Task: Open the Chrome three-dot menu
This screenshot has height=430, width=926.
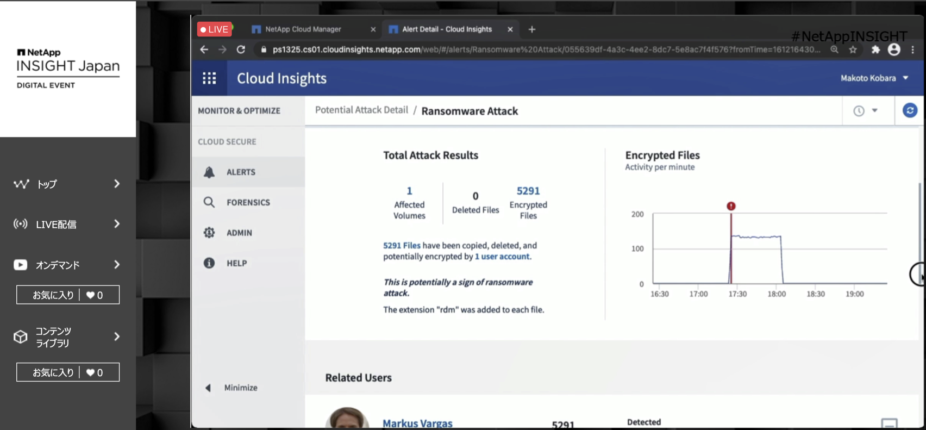Action: (x=913, y=49)
